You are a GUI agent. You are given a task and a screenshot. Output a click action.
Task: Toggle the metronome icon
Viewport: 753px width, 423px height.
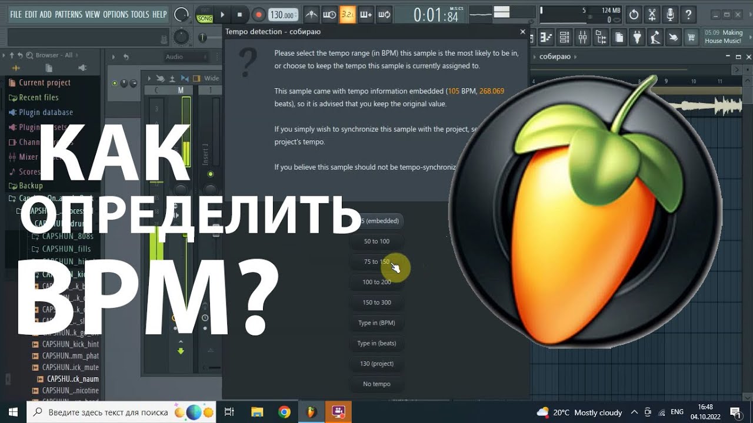312,15
